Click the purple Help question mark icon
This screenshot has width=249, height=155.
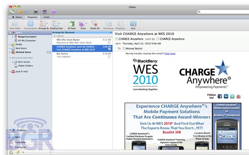[x=54, y=12]
